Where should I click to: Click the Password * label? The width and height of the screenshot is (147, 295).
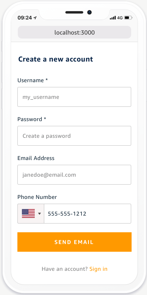pos(32,119)
